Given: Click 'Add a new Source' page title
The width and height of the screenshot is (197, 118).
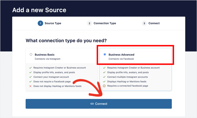Looking at the screenshot, I should click(x=39, y=10).
